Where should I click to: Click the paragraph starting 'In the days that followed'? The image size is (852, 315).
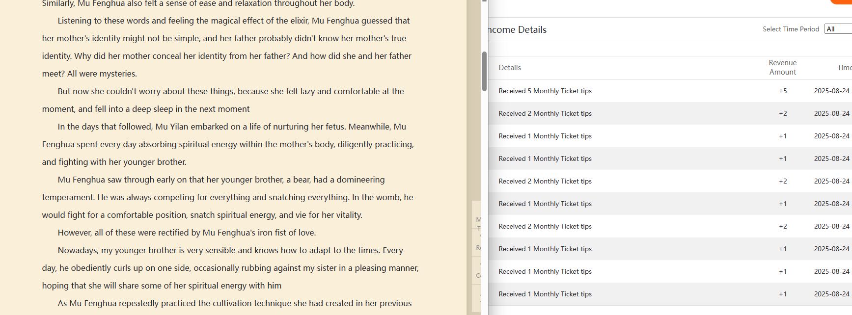(x=228, y=144)
